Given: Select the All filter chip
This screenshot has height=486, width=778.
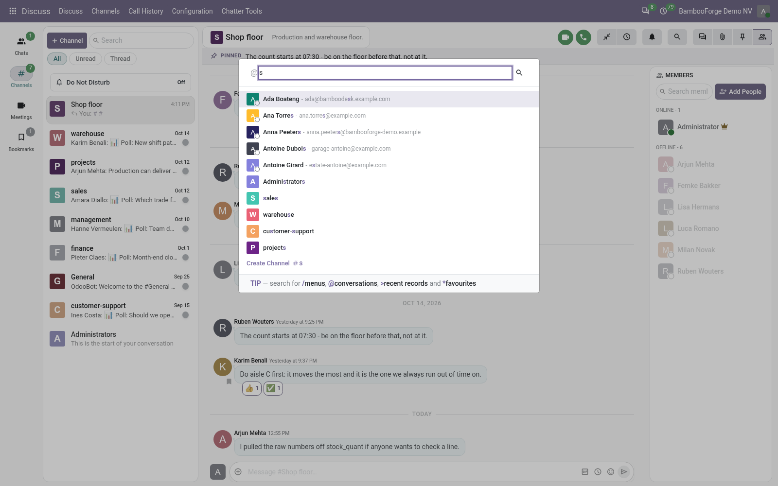Looking at the screenshot, I should point(57,59).
